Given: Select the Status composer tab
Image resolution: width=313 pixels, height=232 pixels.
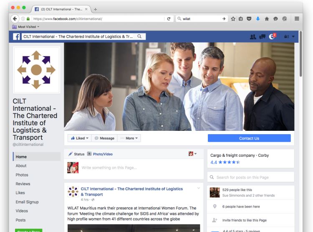Looking at the screenshot, I should click(76, 154).
